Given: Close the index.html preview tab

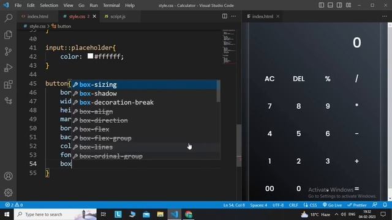Looking at the screenshot, I should pyautogui.click(x=277, y=16).
